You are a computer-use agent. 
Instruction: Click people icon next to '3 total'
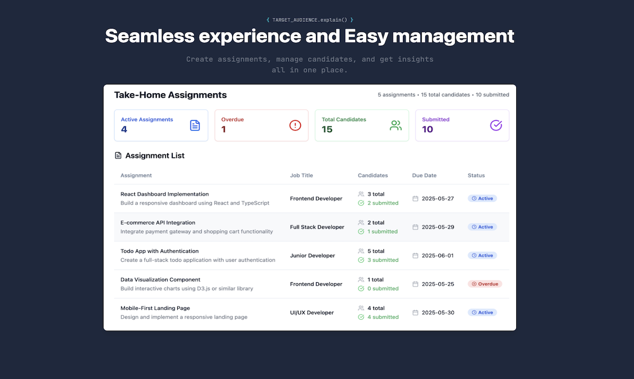[361, 194]
